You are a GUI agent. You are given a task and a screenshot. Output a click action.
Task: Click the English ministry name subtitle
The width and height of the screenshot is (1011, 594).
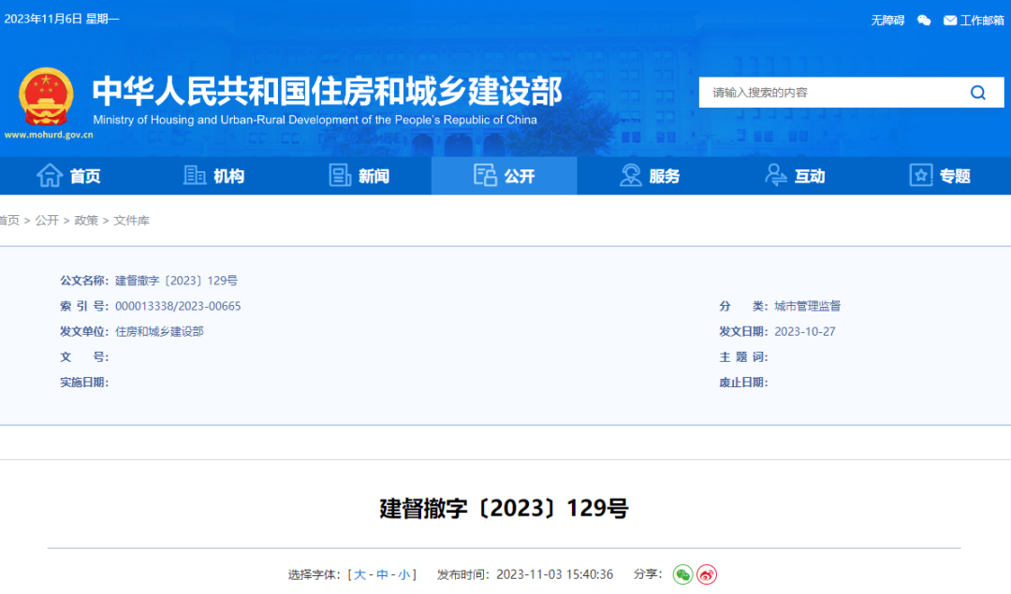(x=315, y=120)
